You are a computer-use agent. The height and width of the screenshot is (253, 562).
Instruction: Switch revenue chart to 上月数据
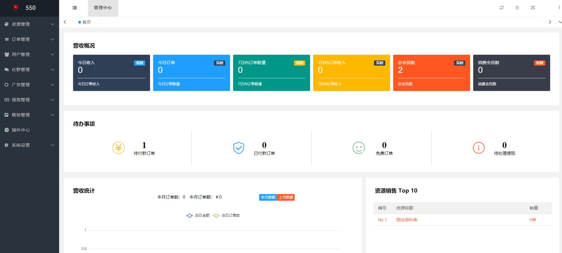[x=285, y=197]
